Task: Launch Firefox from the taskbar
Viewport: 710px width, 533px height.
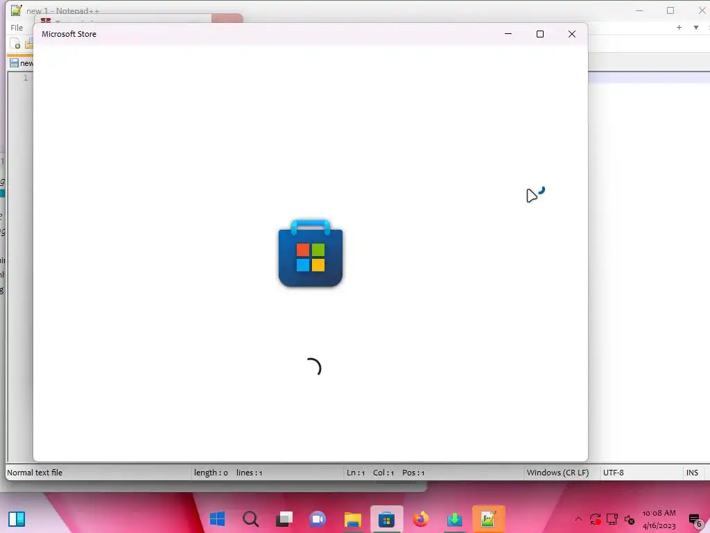Action: [x=421, y=519]
